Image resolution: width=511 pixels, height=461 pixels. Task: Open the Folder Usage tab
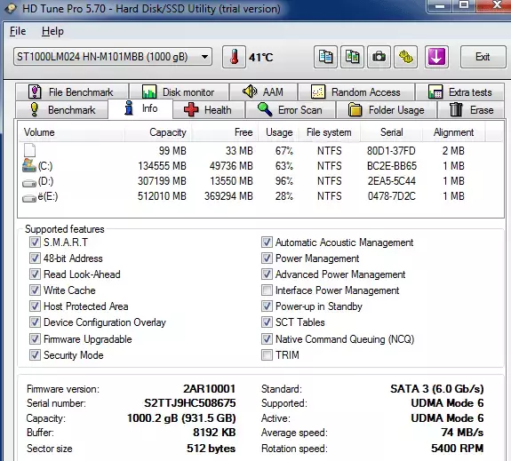pyautogui.click(x=387, y=110)
